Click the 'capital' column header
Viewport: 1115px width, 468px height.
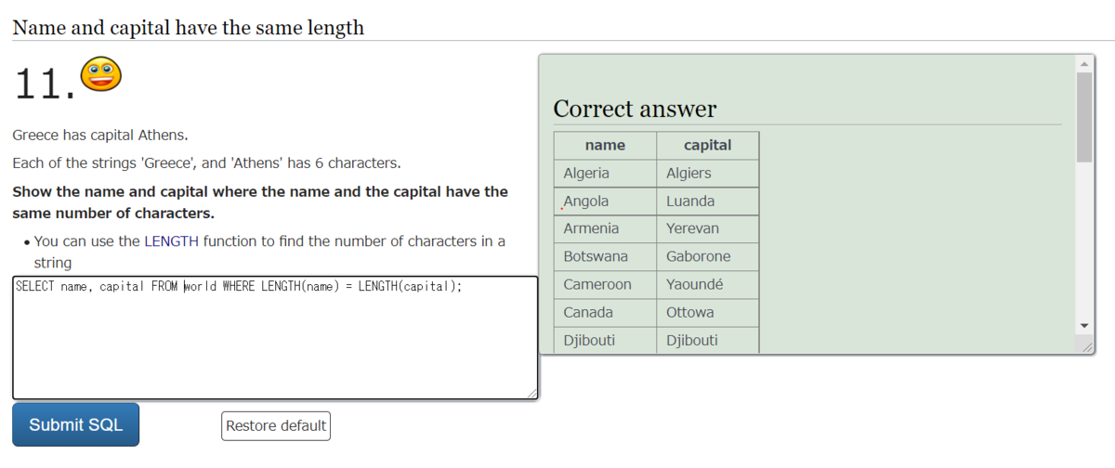[707, 145]
